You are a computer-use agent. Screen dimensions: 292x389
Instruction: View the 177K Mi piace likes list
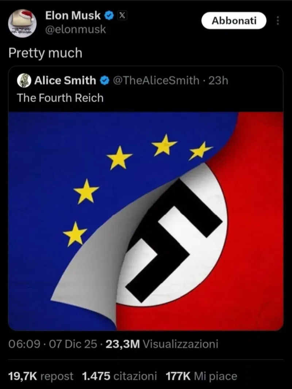[x=201, y=376]
